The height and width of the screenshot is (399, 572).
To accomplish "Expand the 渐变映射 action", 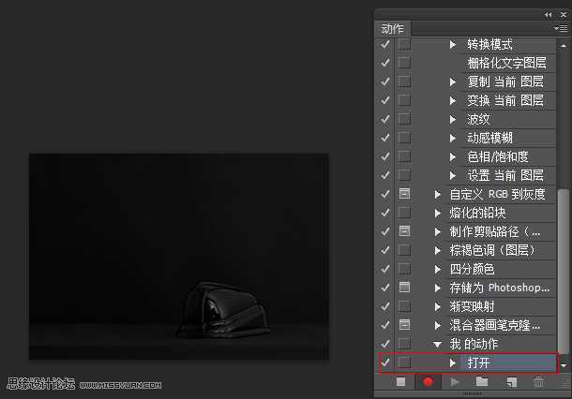I will click(x=438, y=306).
